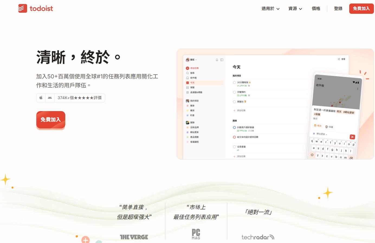Select the 今天 item in the preview sidebar
Screen dimensions: 375x243
204,83
